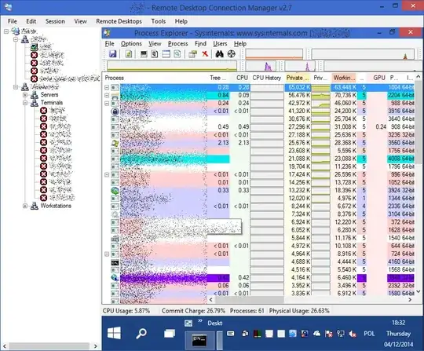Image resolution: width=424 pixels, height=351 pixels.
Task: Collapse the process tree node in the 56,476 K row
Action: [107, 95]
